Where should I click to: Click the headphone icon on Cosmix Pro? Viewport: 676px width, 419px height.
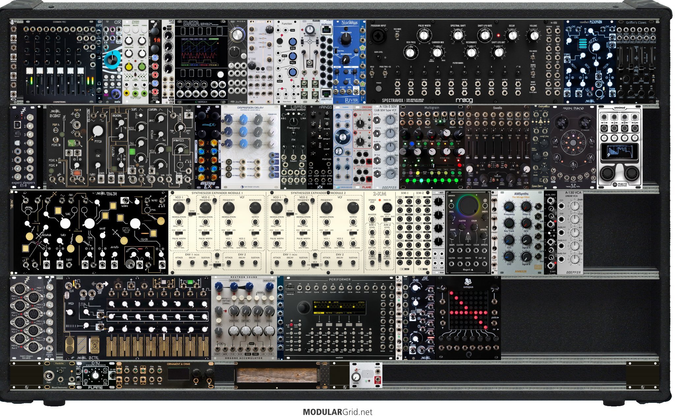[x=99, y=83]
